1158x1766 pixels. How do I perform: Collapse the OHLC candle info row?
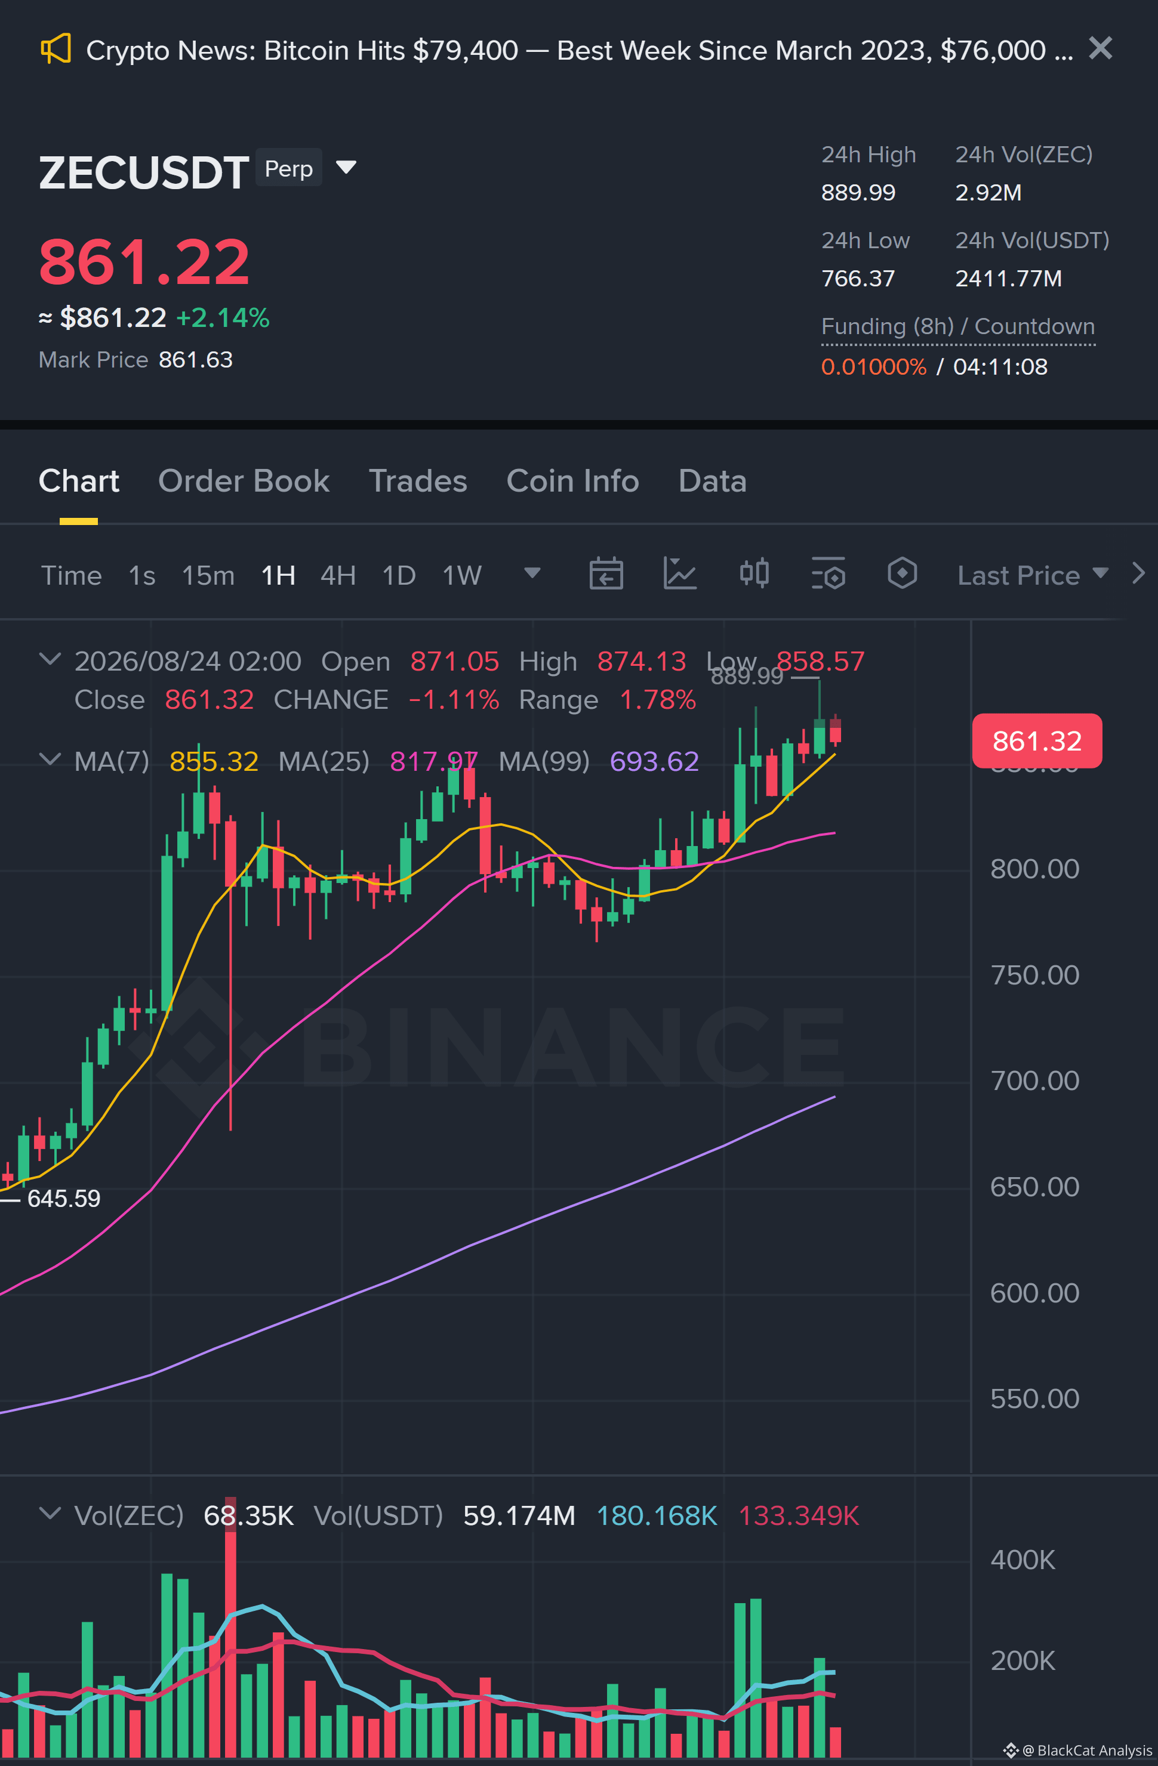(50, 659)
